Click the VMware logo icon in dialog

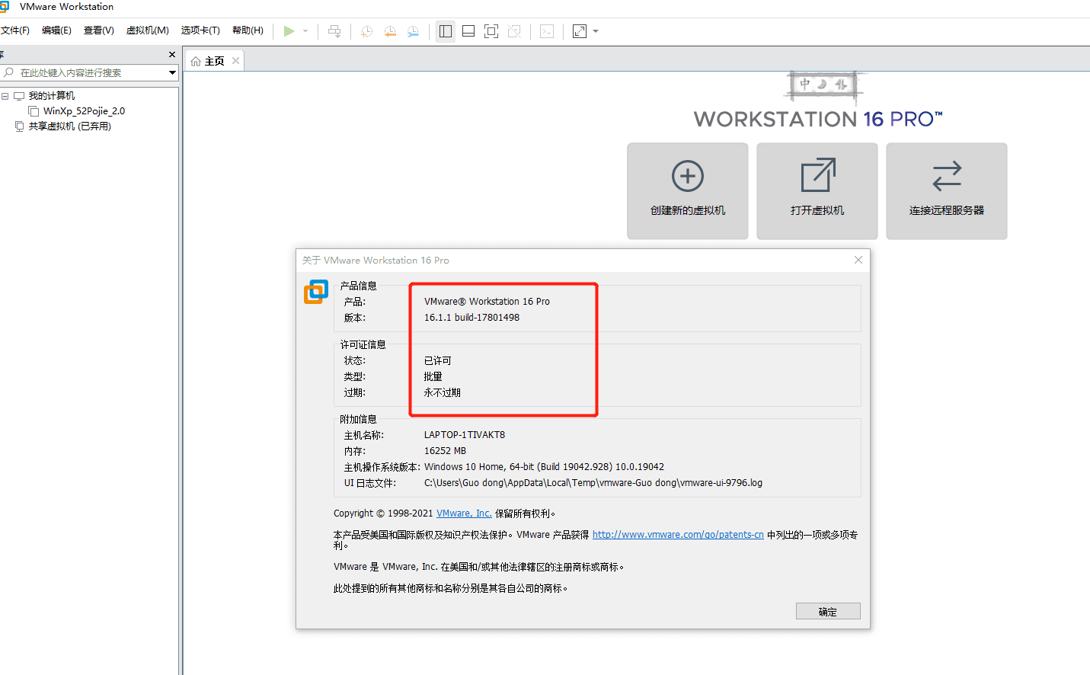coord(316,292)
